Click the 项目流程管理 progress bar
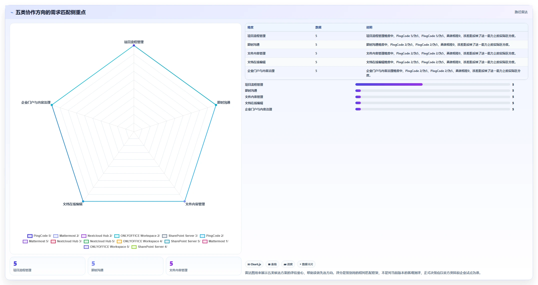This screenshot has width=538, height=285. tap(433, 84)
